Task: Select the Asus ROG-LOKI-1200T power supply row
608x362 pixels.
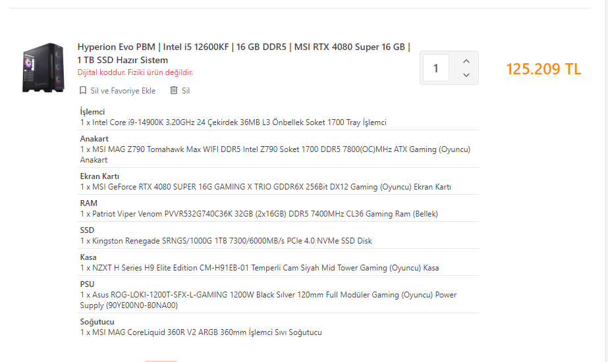Action: coord(268,300)
